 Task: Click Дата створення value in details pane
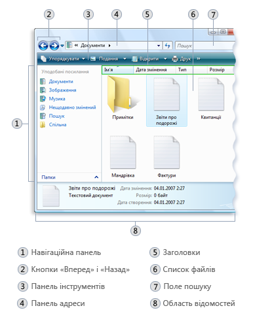(169, 203)
